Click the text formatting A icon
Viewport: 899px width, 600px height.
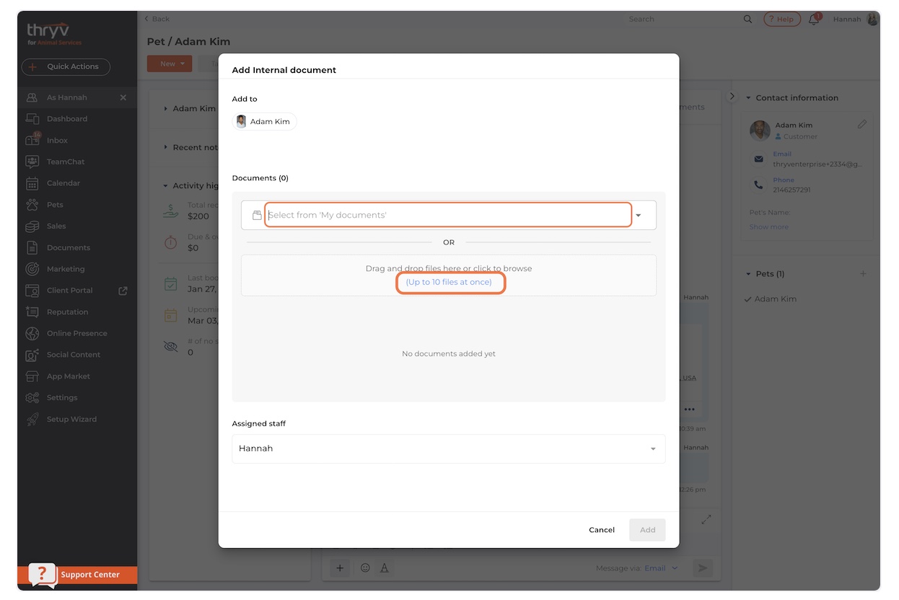[x=385, y=568]
